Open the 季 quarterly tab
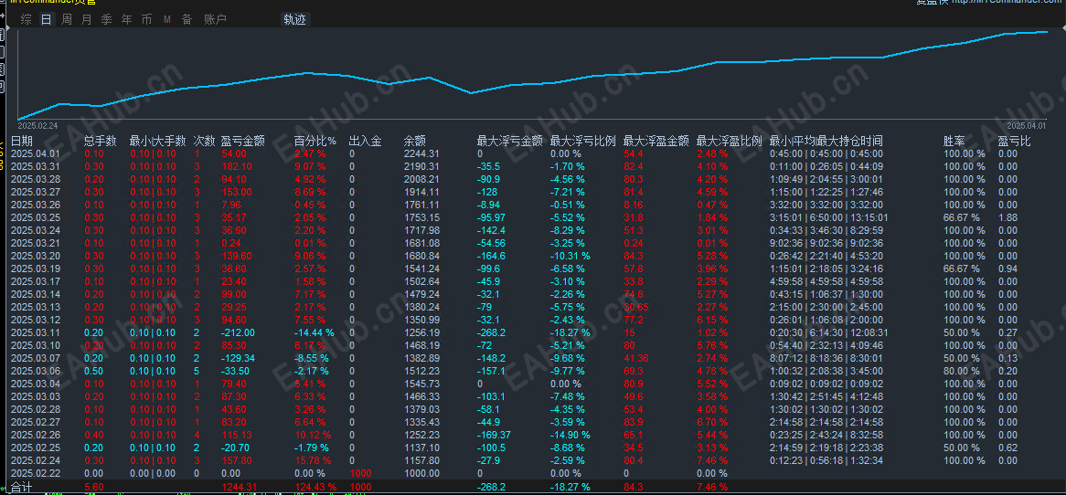Screen dimensions: 1066x495 (106, 20)
